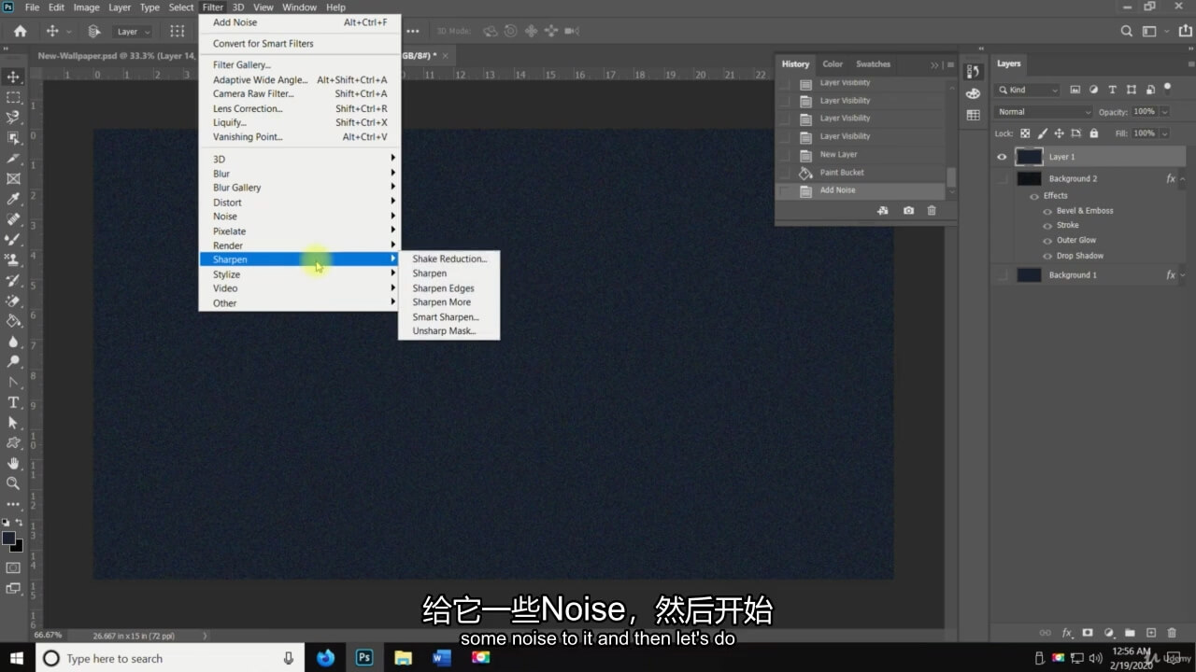Open the blending mode Normal dropdown
Image resolution: width=1196 pixels, height=672 pixels.
1043,112
